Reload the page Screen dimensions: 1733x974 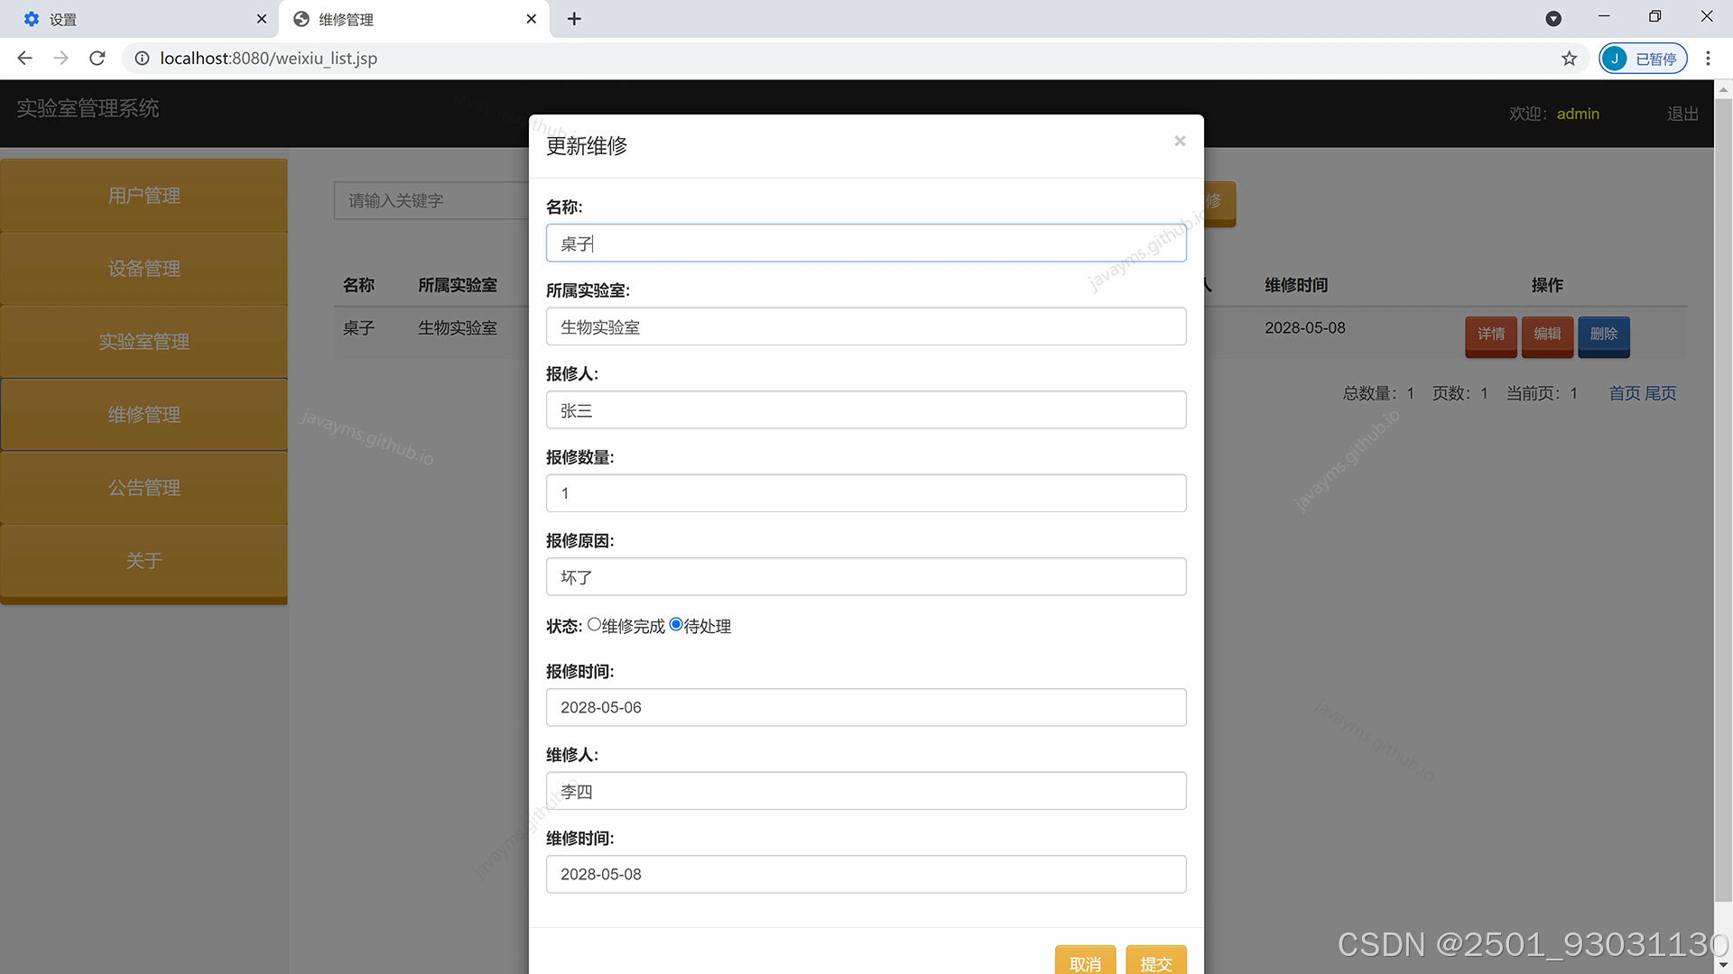(x=97, y=58)
